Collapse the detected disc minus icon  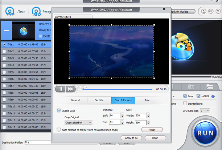click(x=6, y=30)
